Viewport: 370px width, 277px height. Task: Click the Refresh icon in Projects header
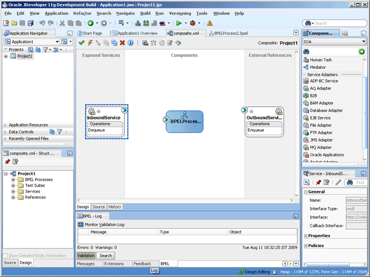click(38, 50)
